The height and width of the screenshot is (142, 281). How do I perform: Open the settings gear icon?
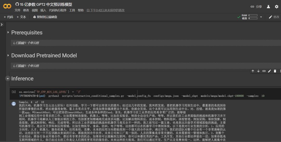pos(277,6)
